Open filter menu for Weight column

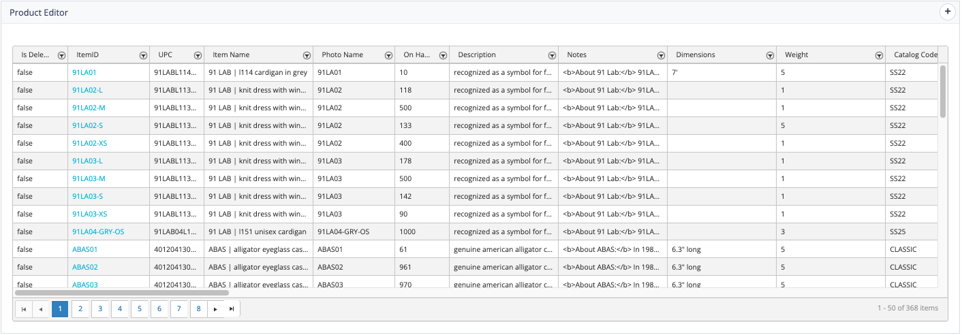(x=879, y=55)
